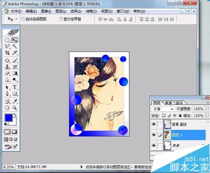The width and height of the screenshot is (210, 173).
Task: Open the 滤镜(T) menu
Action: click(x=91, y=11)
